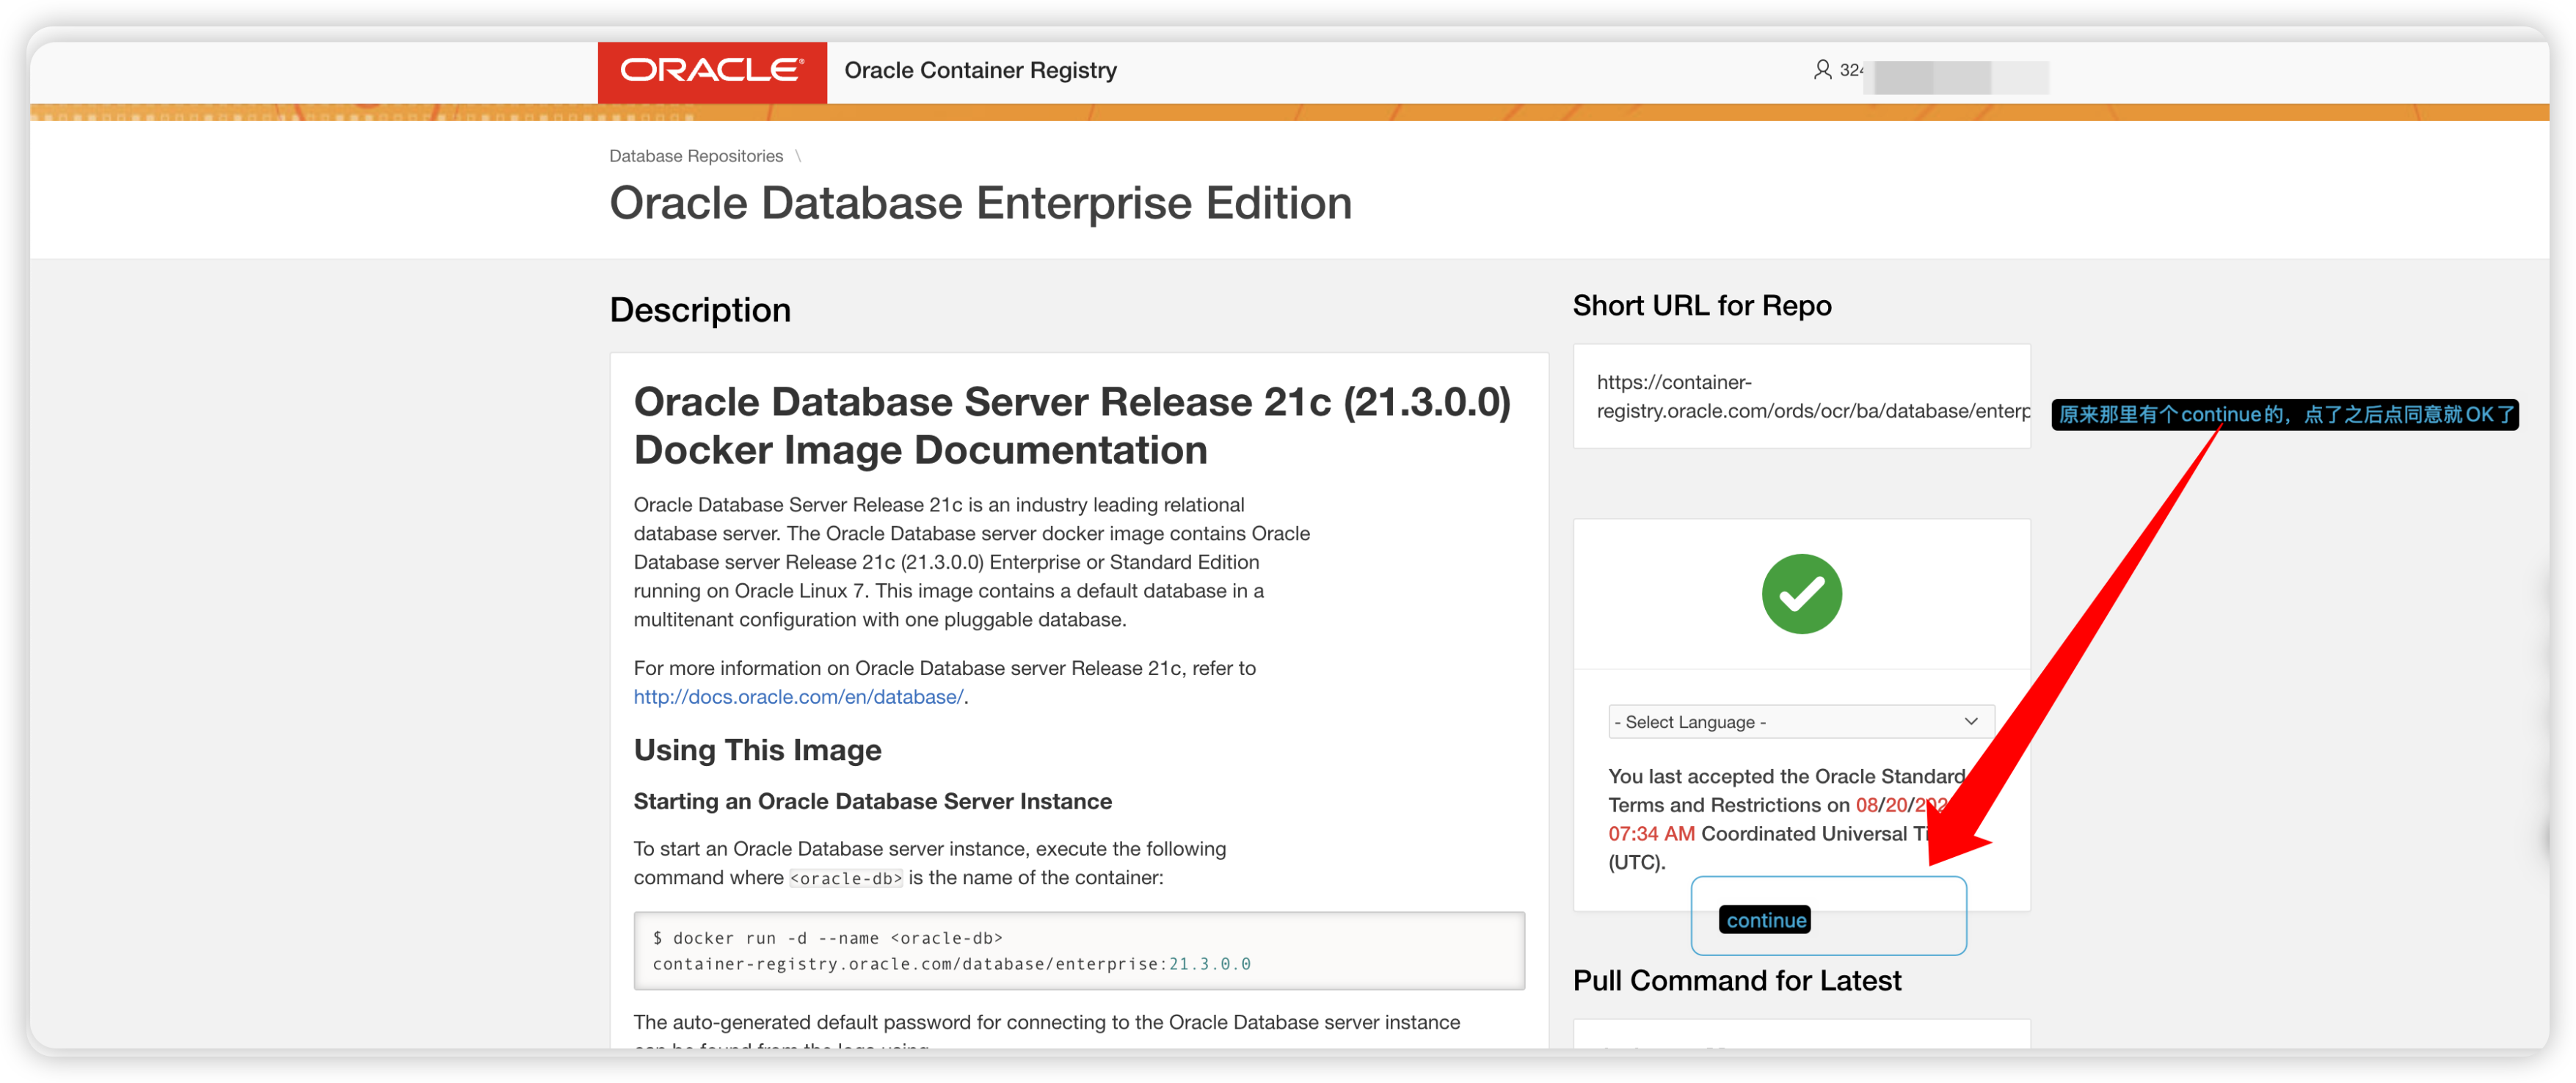Click the Select Language chevron arrow
The width and height of the screenshot is (2576, 1083).
click(x=1970, y=721)
